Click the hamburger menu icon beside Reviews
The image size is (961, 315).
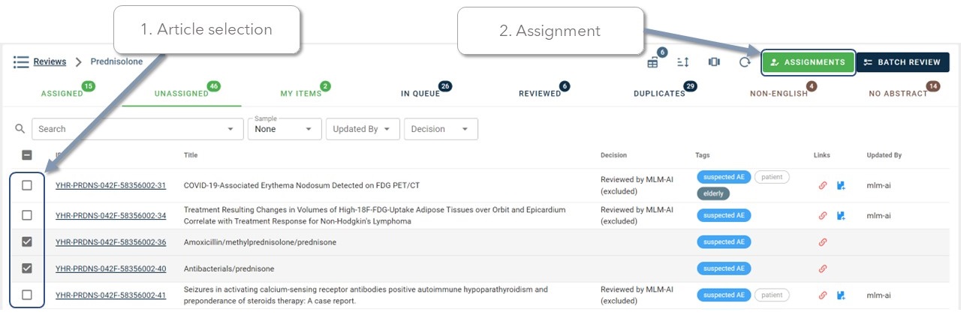(x=21, y=61)
